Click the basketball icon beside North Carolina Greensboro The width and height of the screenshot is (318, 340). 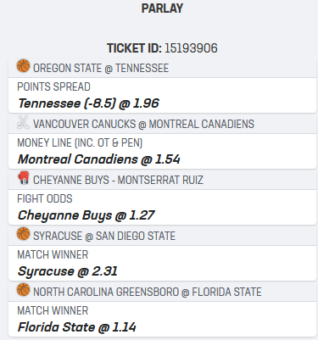coord(23,290)
